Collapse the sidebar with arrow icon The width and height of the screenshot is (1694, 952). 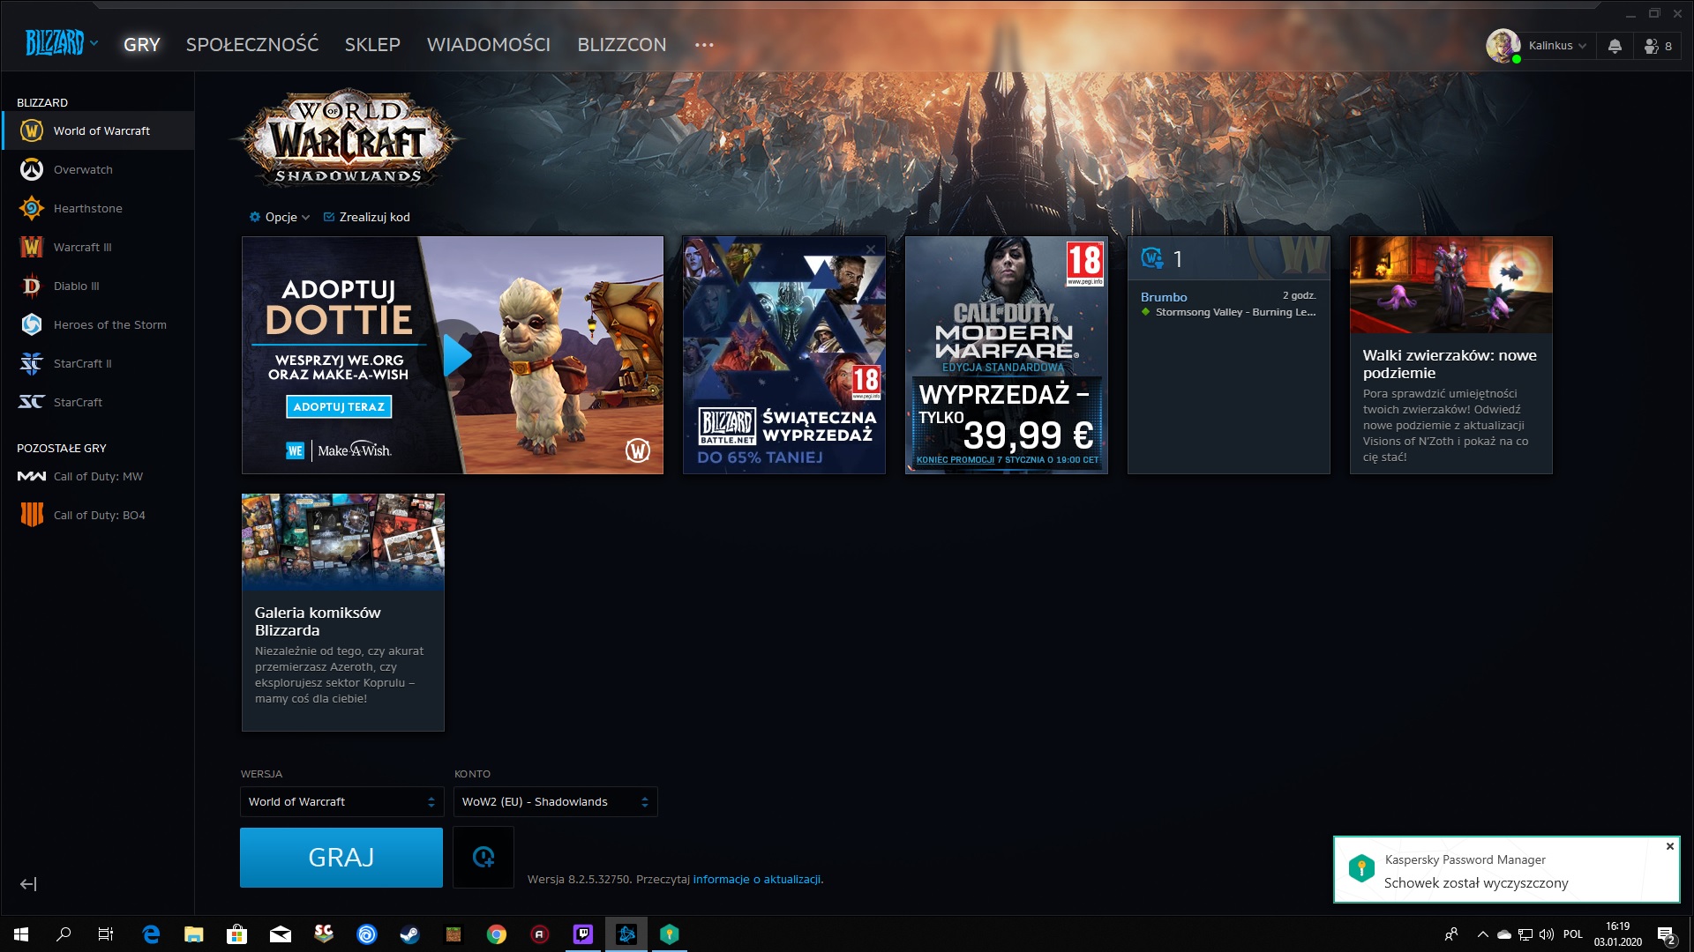[x=28, y=884]
